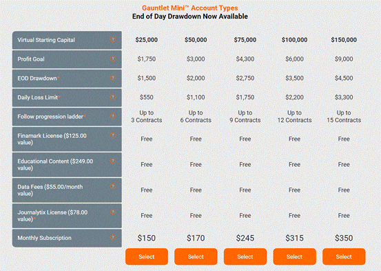This screenshot has width=381, height=271.
Task: Choose the $245 plan Select button
Action: click(x=245, y=257)
